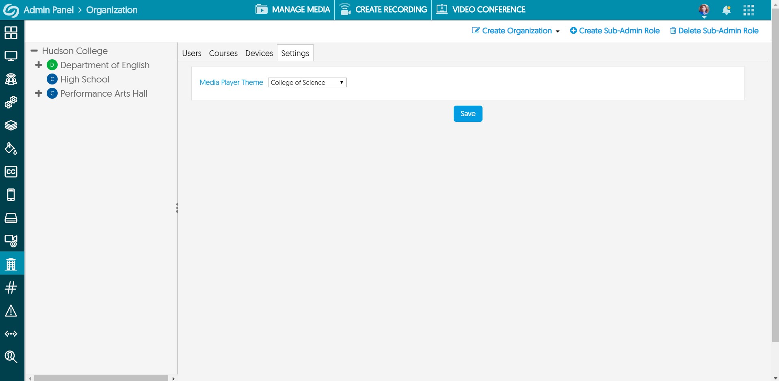Screen dimensions: 779x381
Task: Click the search analytics magnifier sidebar icon
Action: [x=11, y=357]
